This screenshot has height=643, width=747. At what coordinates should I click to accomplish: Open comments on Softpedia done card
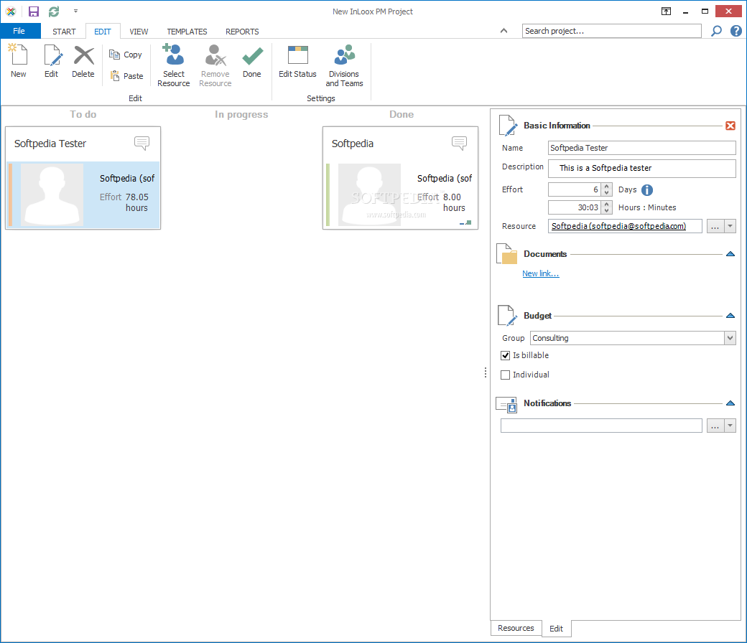(x=459, y=143)
